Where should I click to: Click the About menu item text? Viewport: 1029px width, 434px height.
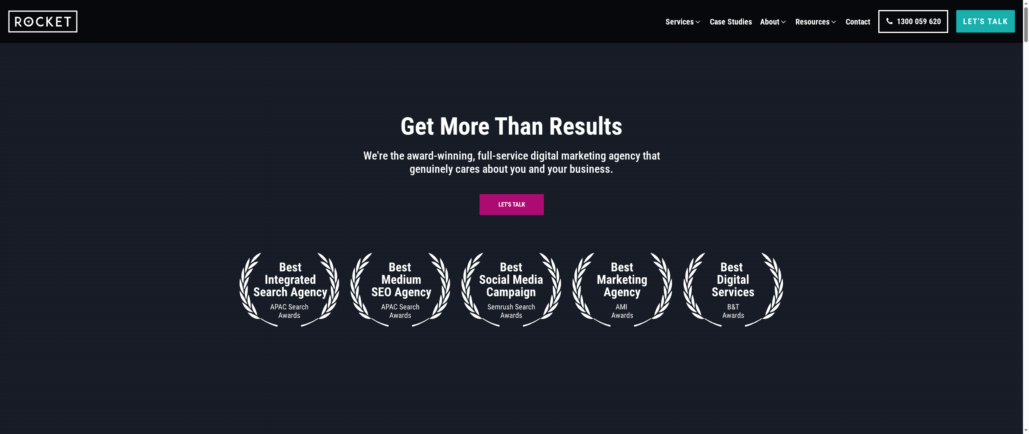click(769, 22)
